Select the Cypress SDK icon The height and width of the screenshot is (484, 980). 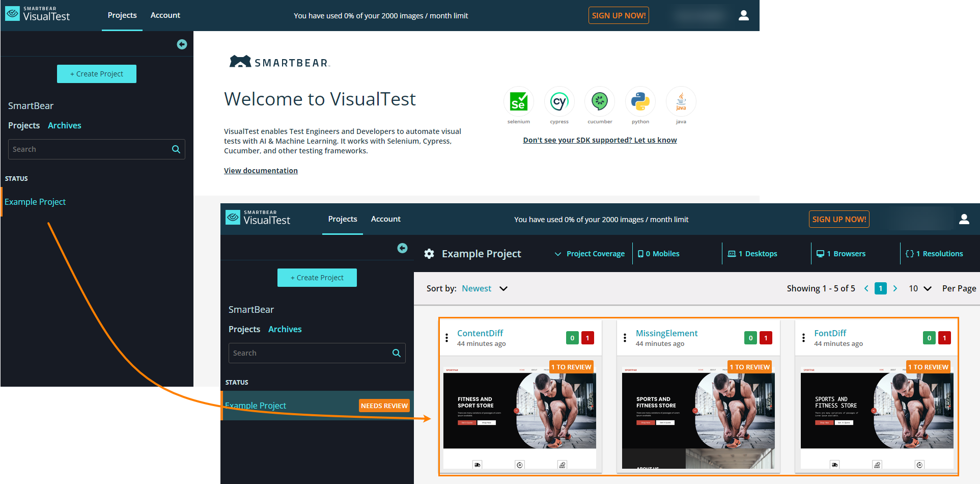click(559, 101)
